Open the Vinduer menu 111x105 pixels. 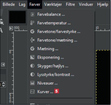[x=86, y=4]
